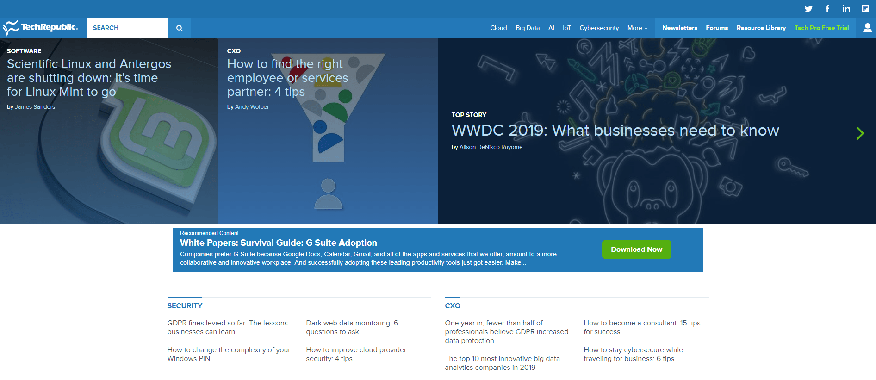Click into the SEARCH field
The width and height of the screenshot is (876, 380).
128,28
